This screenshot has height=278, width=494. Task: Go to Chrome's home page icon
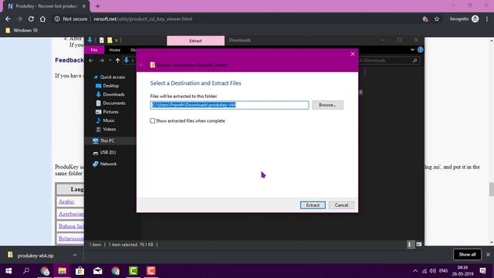(42, 19)
